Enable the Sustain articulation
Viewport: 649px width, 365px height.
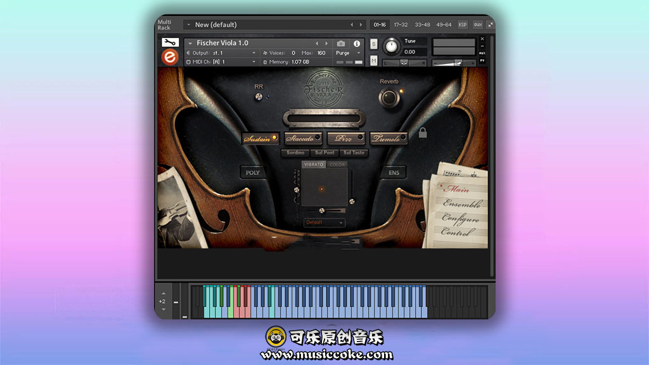(260, 139)
